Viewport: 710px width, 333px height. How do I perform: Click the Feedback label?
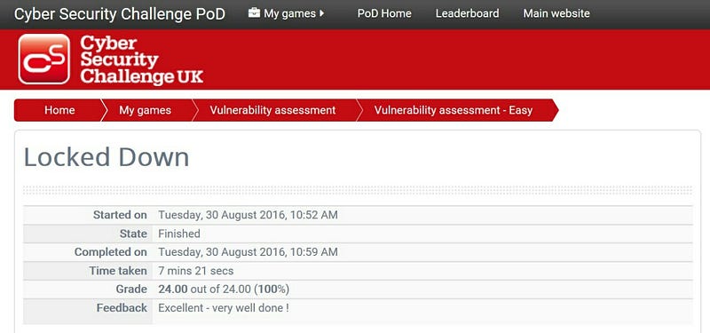(122, 308)
